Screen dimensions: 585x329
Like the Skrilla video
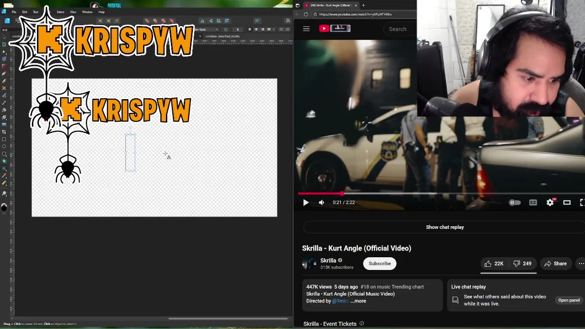coord(494,264)
